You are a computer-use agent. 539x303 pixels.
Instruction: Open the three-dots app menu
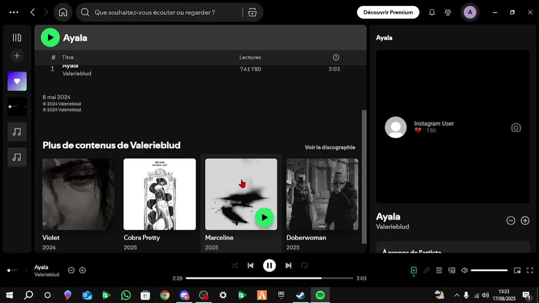[14, 12]
